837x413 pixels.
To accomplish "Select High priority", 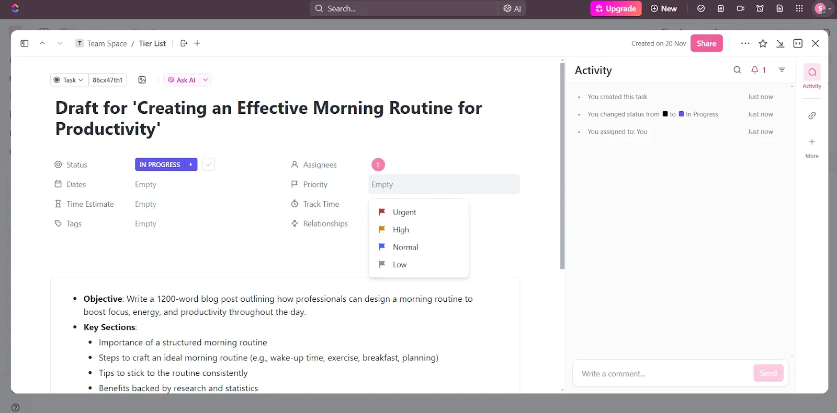I will click(418, 230).
